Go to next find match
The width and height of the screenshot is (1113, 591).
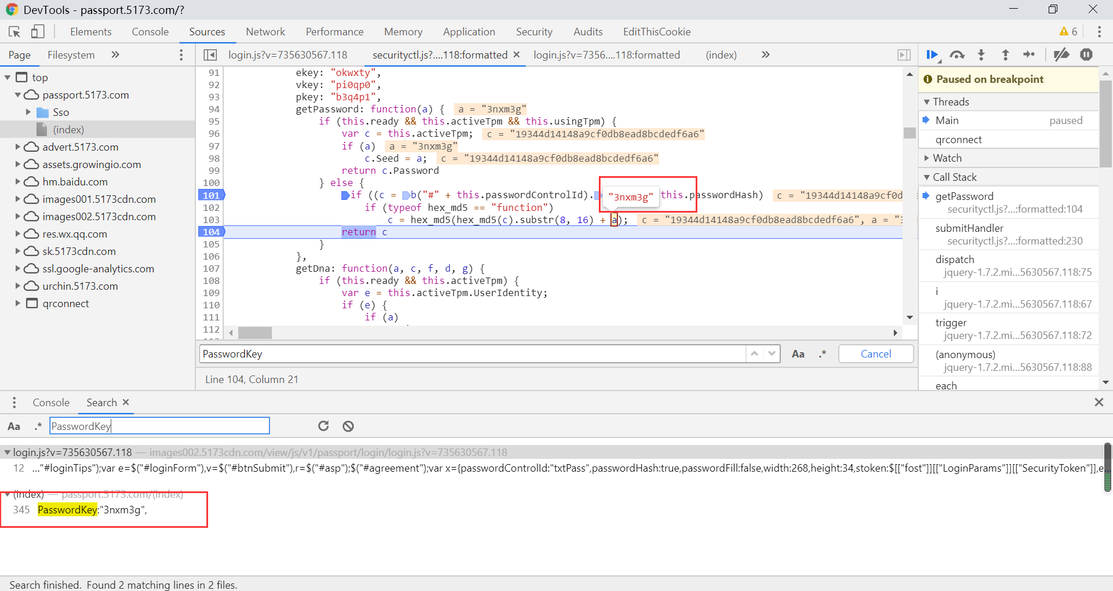pos(772,353)
